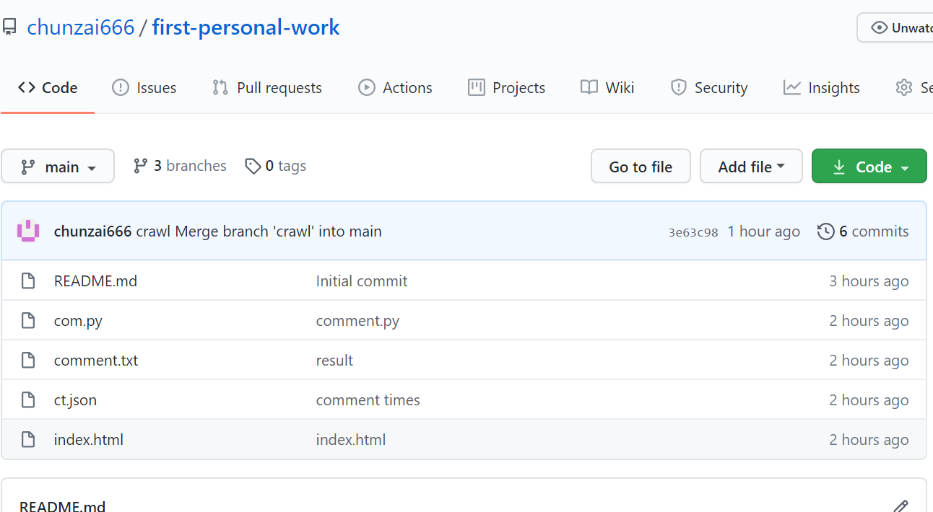Open the comment.txt file
The width and height of the screenshot is (933, 512).
pos(96,361)
